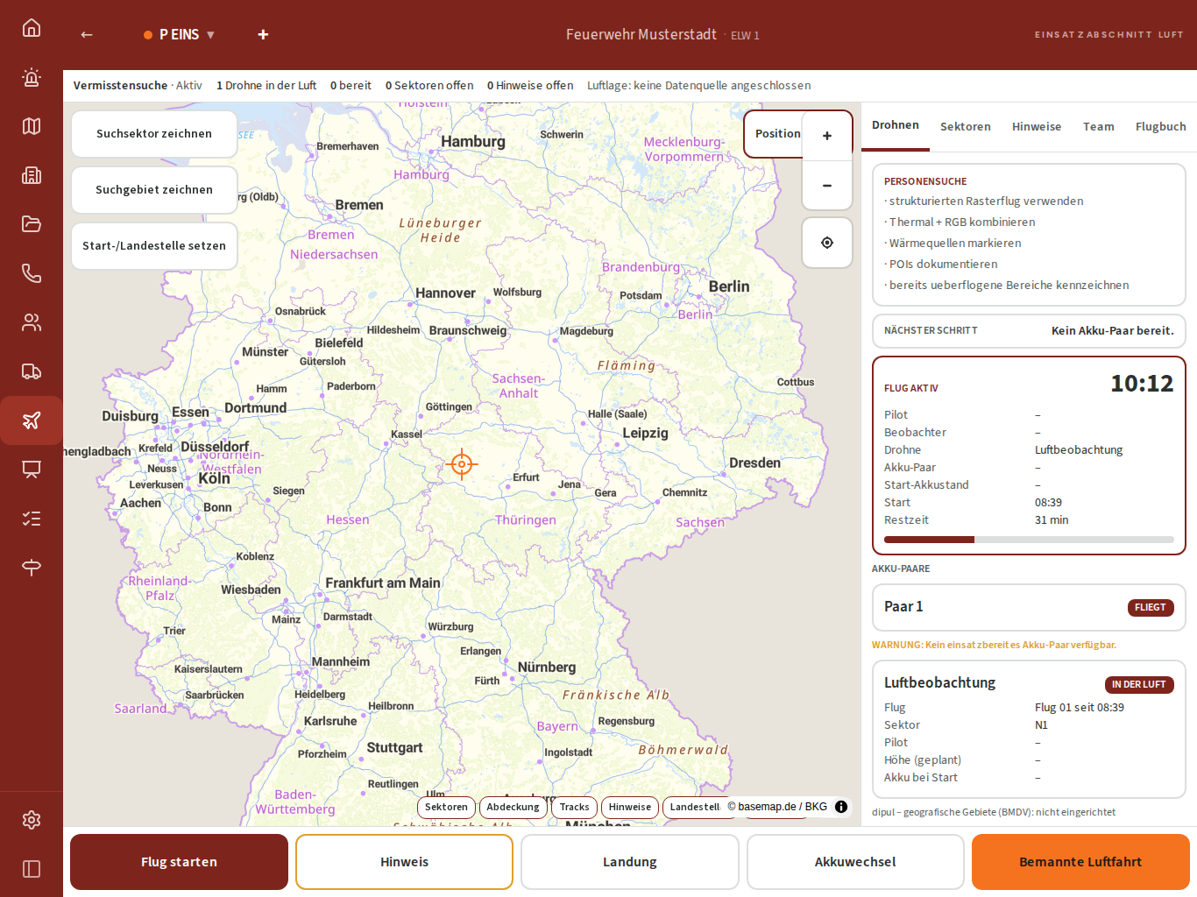Click Start-/Landestelle setzen button
This screenshot has height=897, width=1197.
(154, 246)
